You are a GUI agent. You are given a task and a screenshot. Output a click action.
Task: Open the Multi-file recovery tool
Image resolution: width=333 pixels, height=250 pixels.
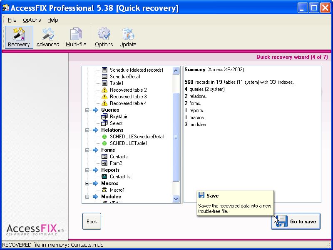[76, 37]
